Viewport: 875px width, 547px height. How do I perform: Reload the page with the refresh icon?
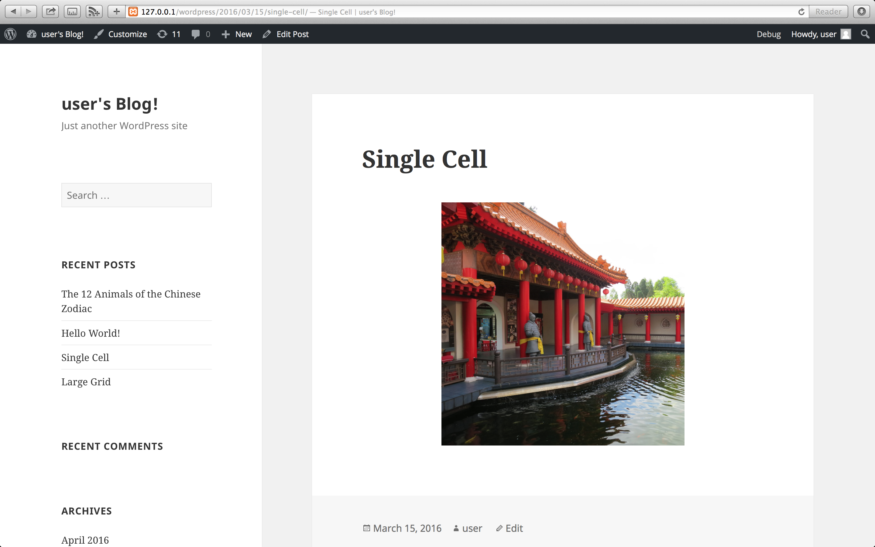[801, 11]
